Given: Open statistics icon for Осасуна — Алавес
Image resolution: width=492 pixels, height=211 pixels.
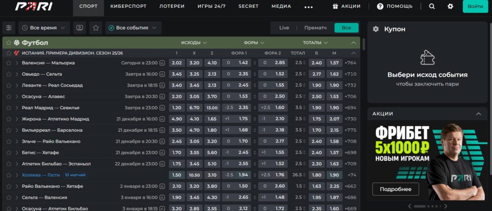Looking at the screenshot, I should [x=162, y=96].
